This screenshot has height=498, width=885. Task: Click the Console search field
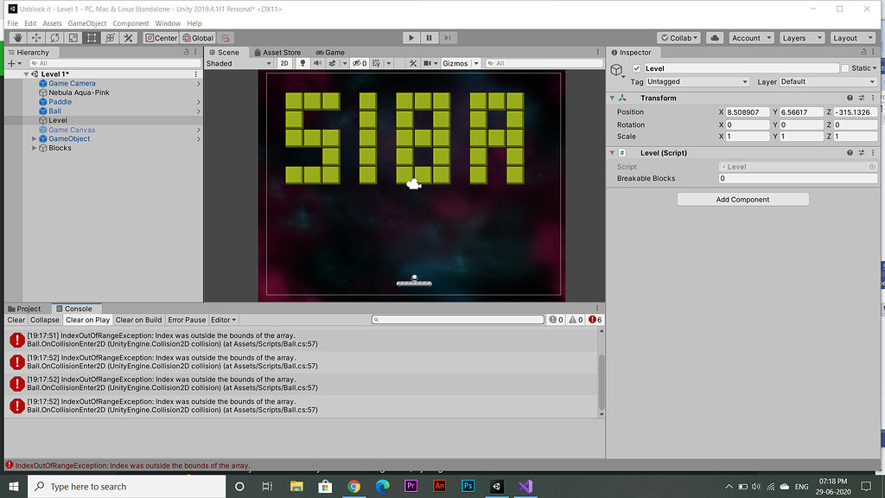pyautogui.click(x=458, y=319)
